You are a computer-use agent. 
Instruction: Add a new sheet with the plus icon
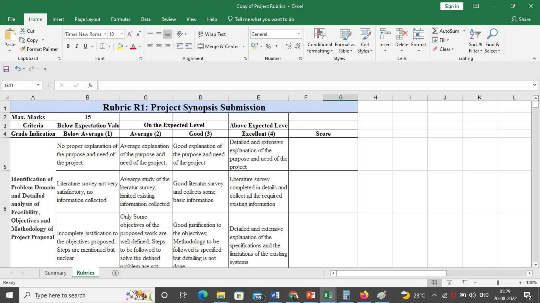[115, 273]
